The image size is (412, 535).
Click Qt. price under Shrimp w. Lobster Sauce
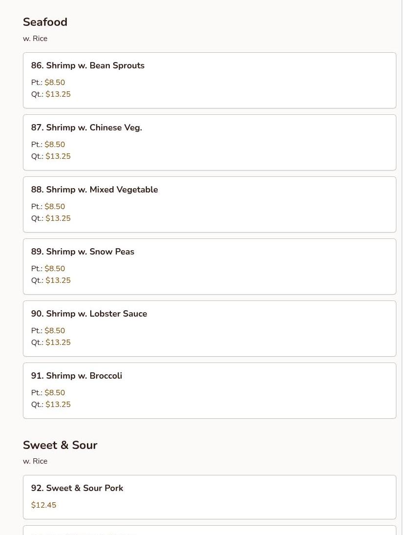[x=51, y=342]
